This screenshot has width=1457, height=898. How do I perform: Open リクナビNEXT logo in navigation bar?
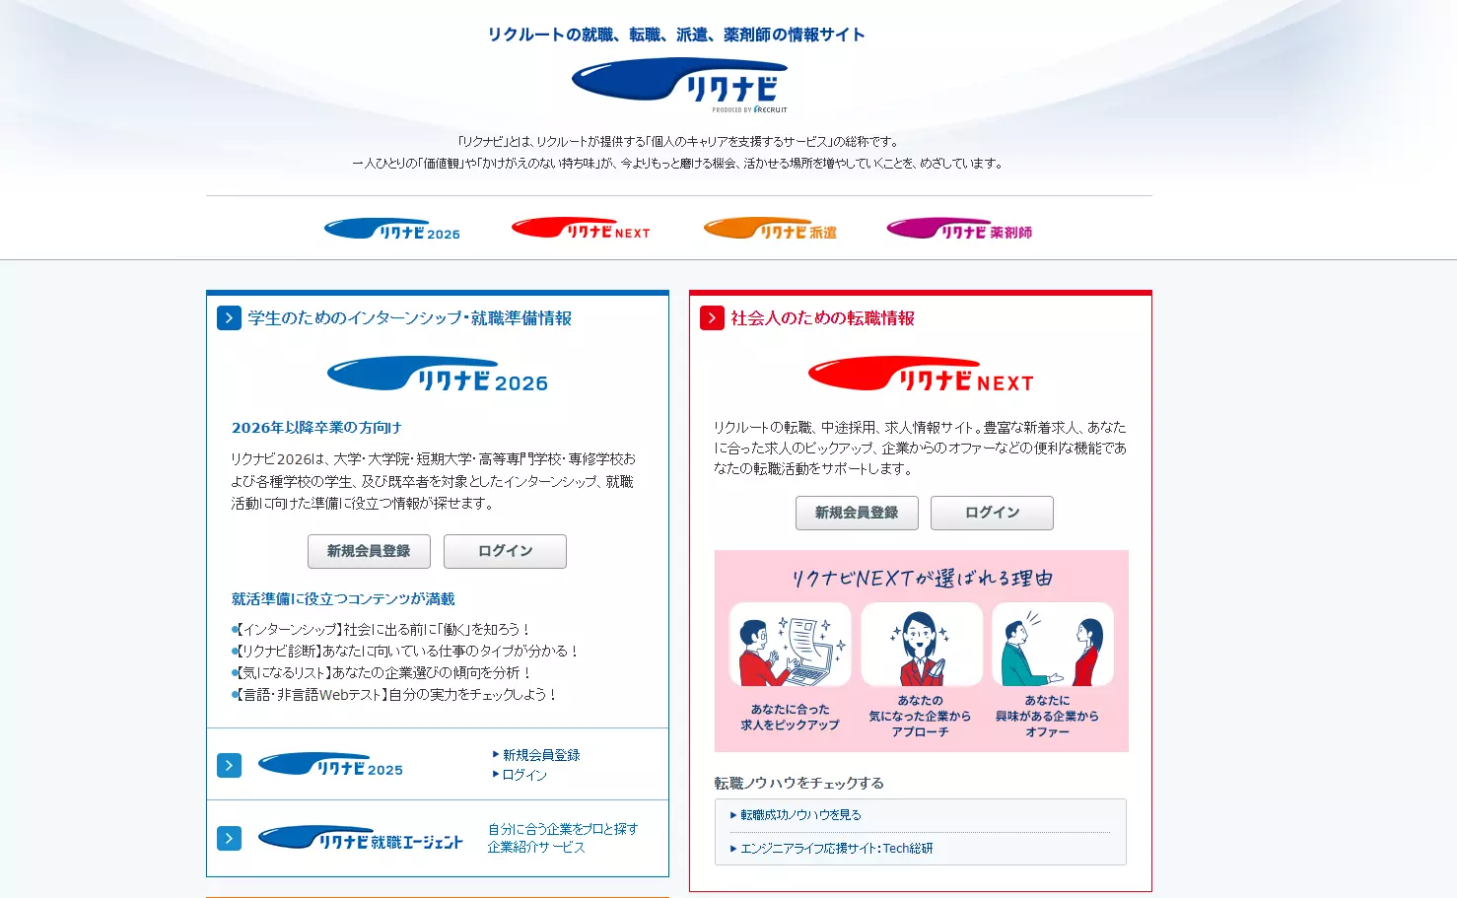581,229
